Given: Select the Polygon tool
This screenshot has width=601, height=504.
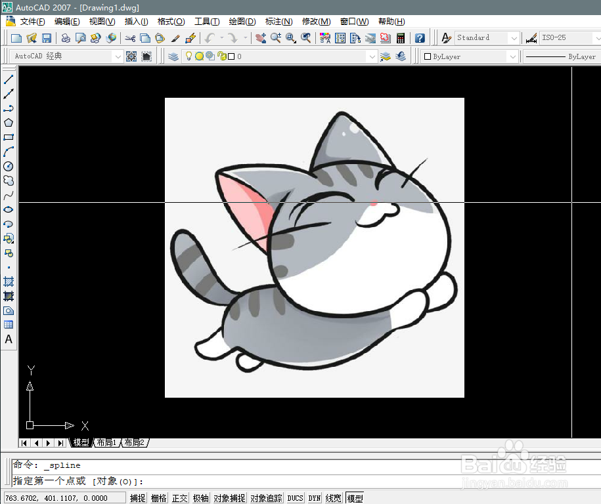Looking at the screenshot, I should [9, 123].
